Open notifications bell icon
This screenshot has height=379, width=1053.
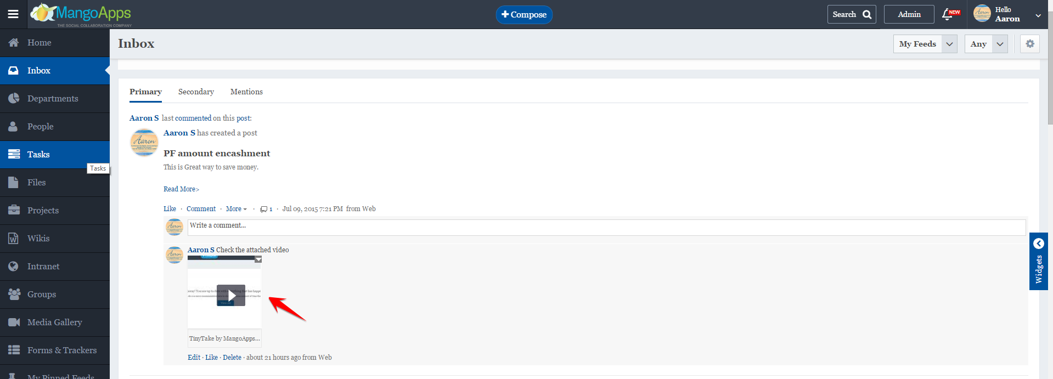click(948, 14)
